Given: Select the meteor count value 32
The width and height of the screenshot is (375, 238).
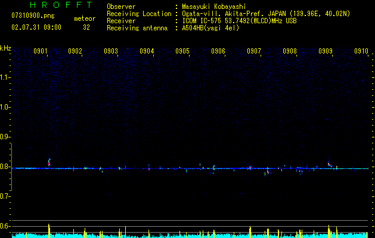Looking at the screenshot, I should pyautogui.click(x=86, y=27).
